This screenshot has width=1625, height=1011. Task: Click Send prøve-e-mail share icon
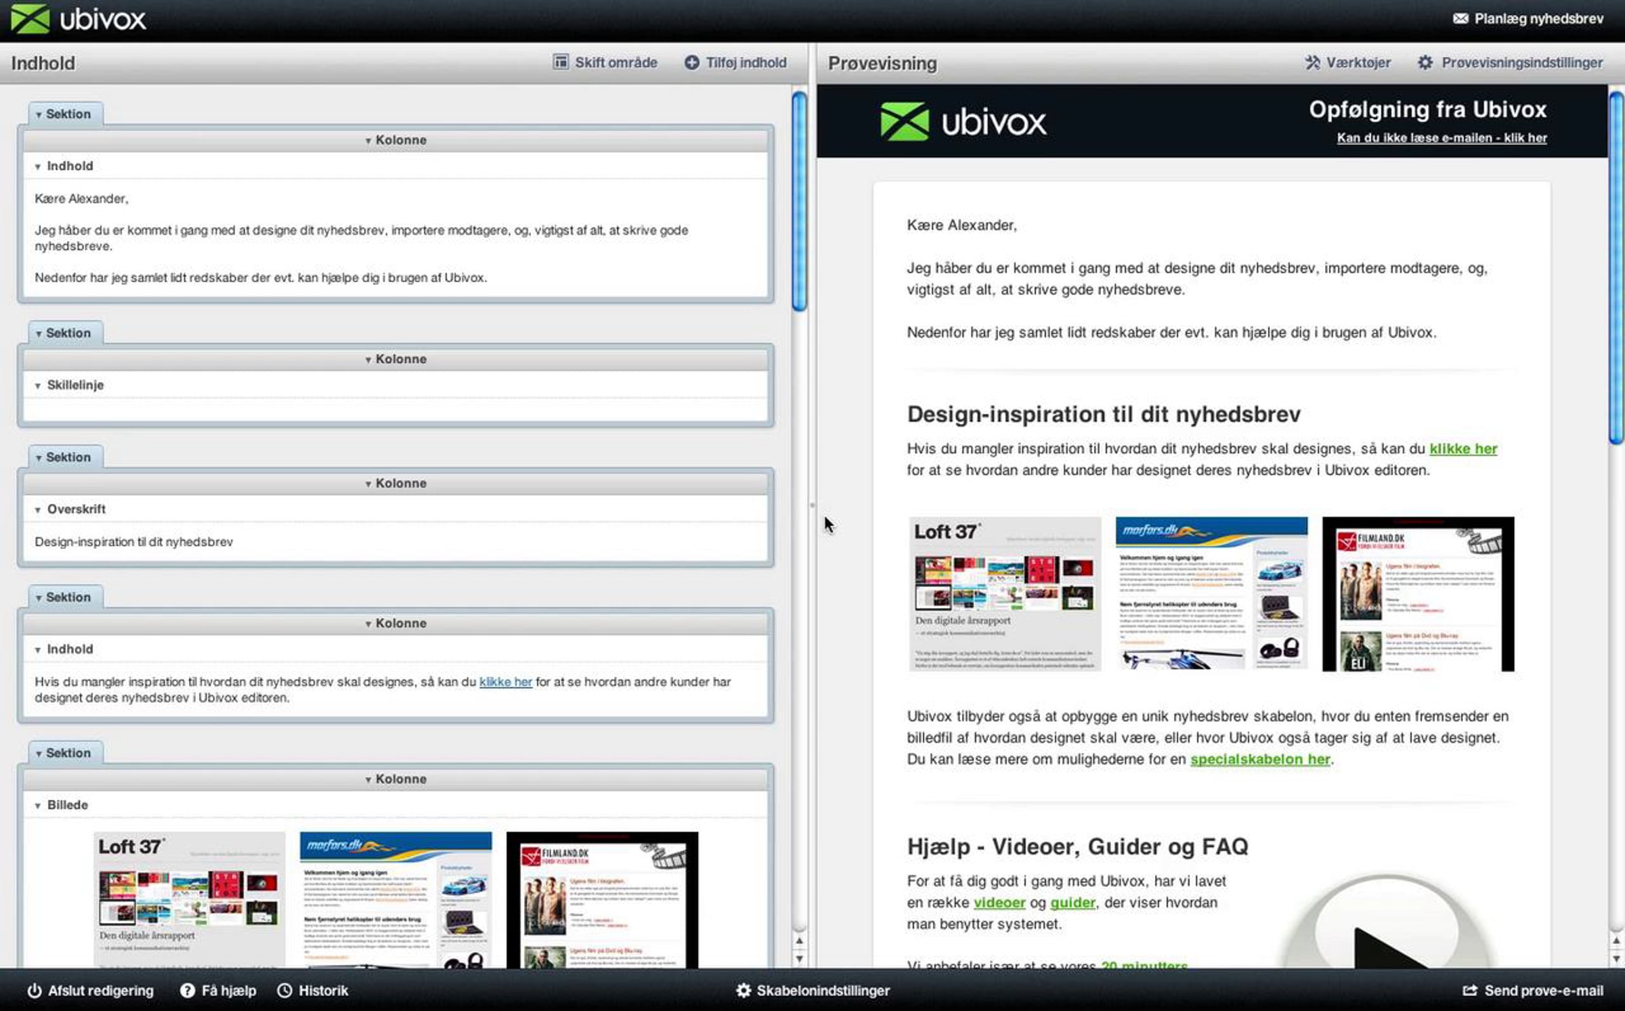(x=1469, y=991)
